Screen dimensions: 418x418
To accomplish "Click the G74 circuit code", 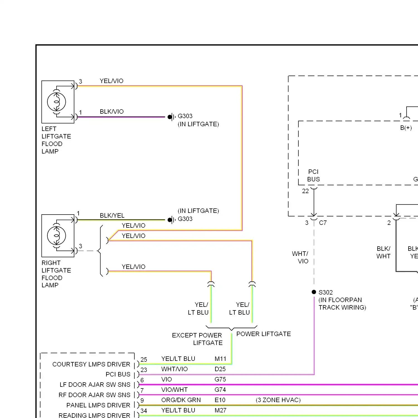I will point(220,390).
